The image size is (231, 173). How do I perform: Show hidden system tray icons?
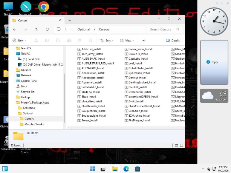[x=203, y=169]
